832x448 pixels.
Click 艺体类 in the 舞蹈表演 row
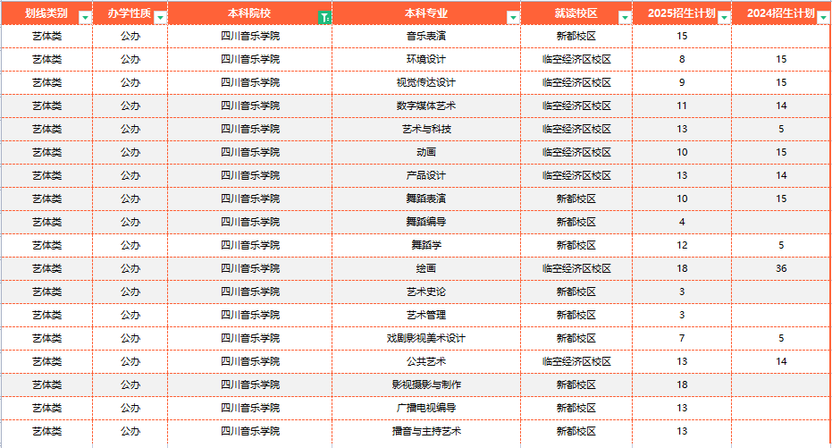[46, 199]
